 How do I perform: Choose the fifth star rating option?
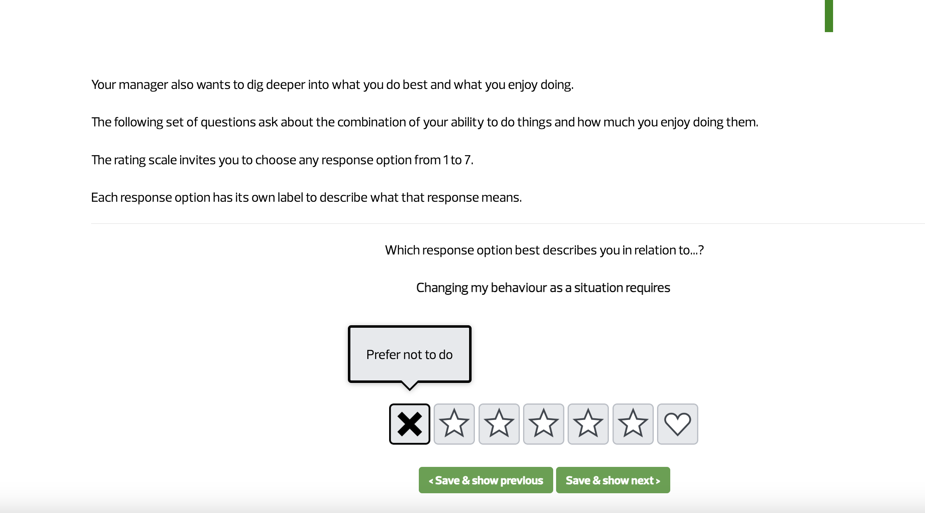coord(633,424)
